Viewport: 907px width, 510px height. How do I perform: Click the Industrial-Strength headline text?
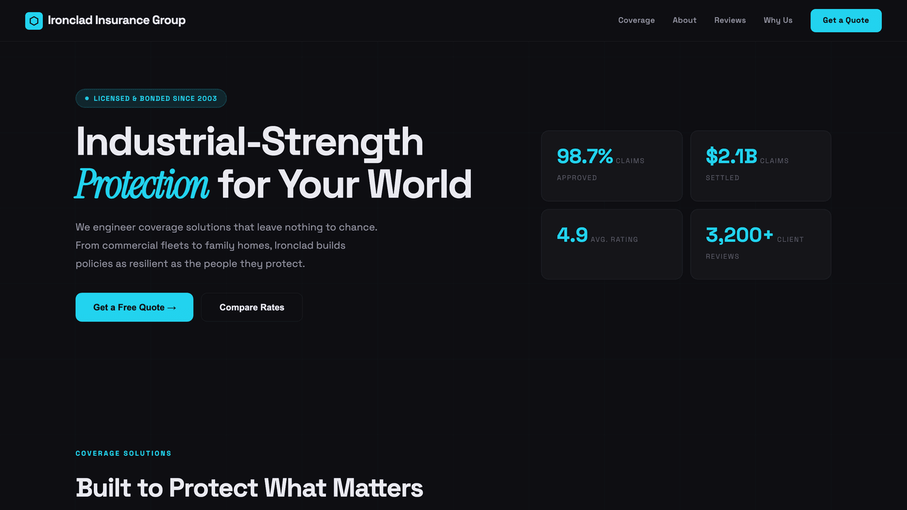coord(249,142)
